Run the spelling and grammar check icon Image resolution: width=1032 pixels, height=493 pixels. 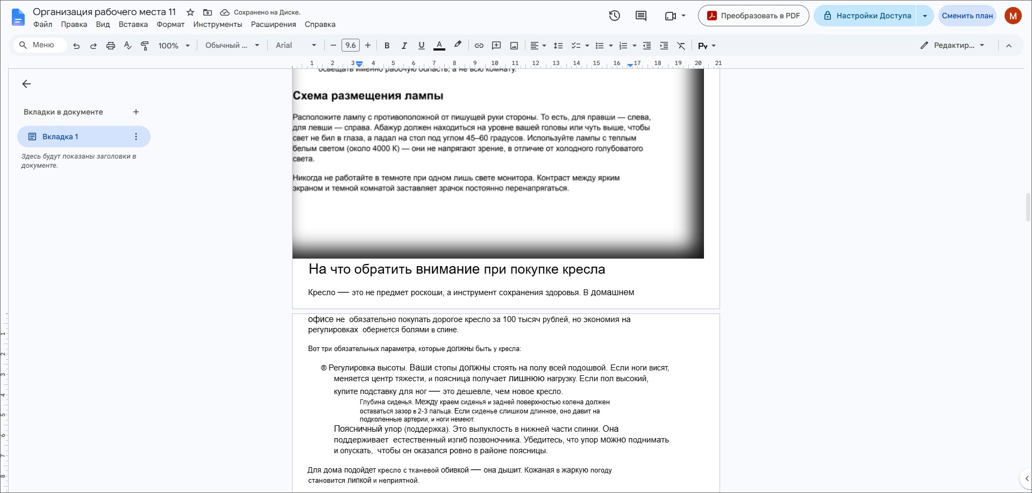(x=127, y=46)
